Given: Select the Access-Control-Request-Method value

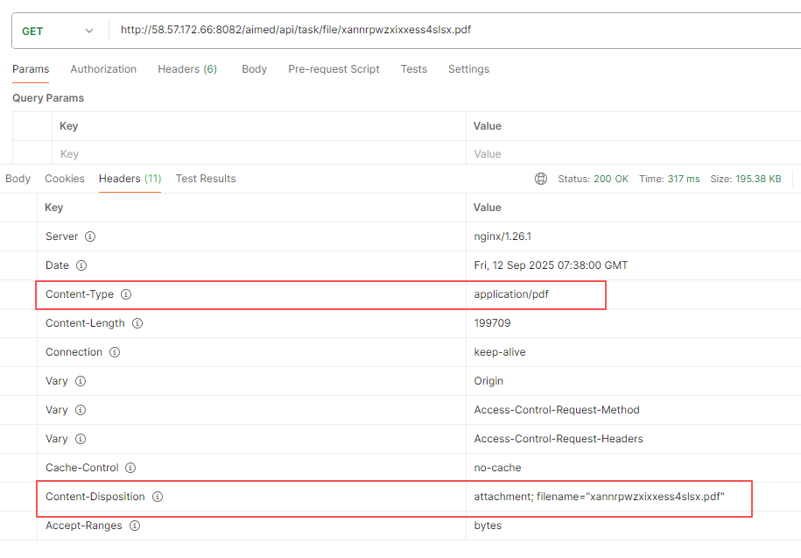Looking at the screenshot, I should click(x=557, y=410).
